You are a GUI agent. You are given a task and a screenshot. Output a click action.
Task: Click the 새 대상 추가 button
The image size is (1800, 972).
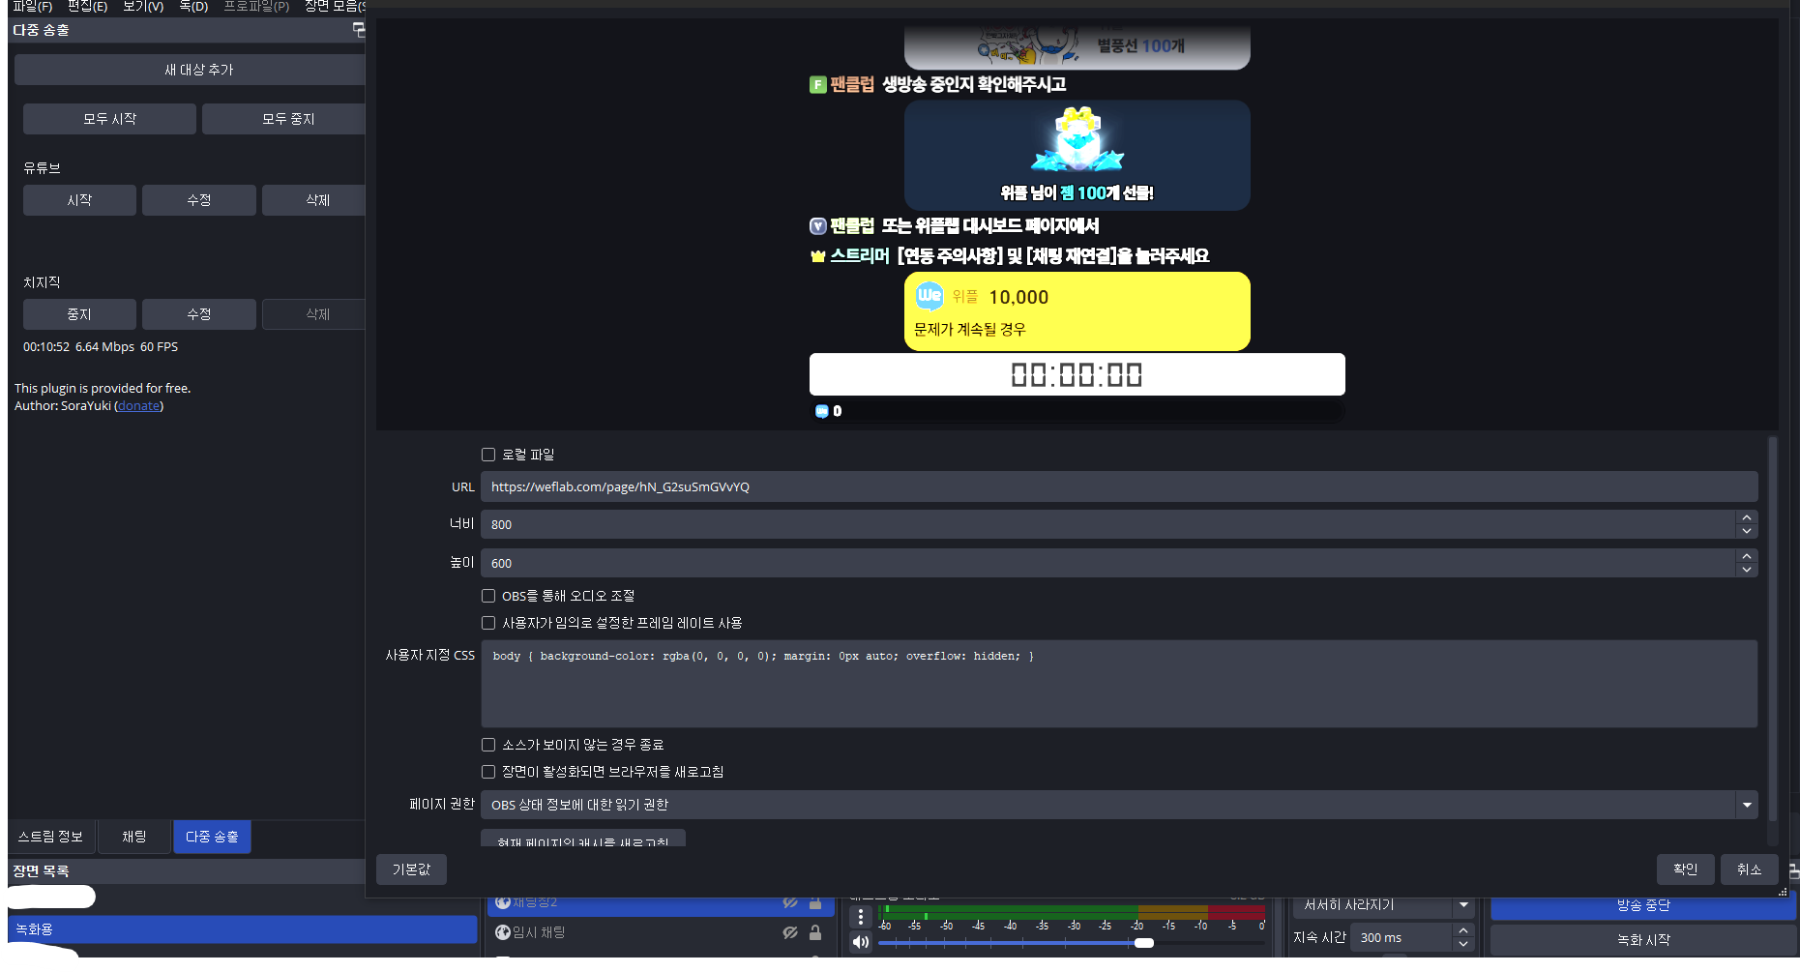pos(190,70)
